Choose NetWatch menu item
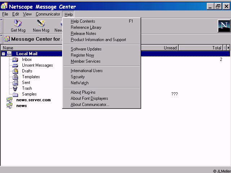Screen dimensions: 231x173 click(x=102, y=83)
